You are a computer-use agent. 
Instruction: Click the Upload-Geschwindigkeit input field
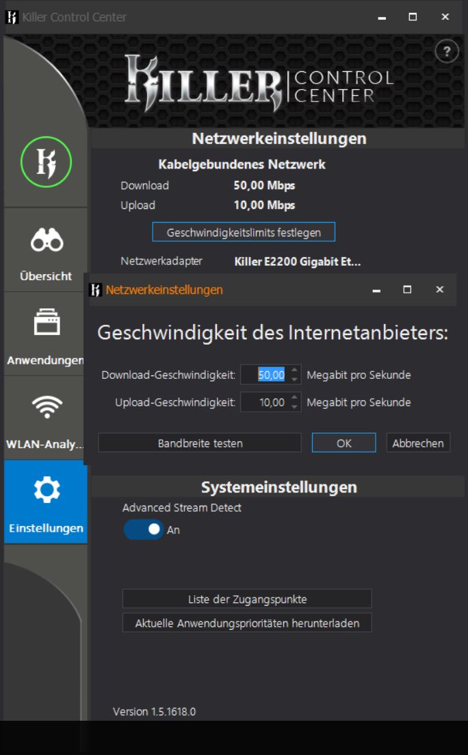click(x=264, y=402)
